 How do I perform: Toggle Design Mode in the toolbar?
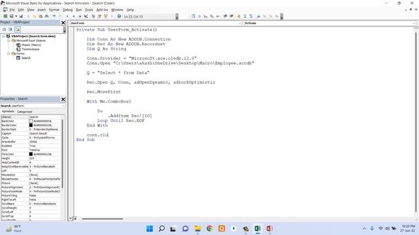pyautogui.click(x=86, y=16)
